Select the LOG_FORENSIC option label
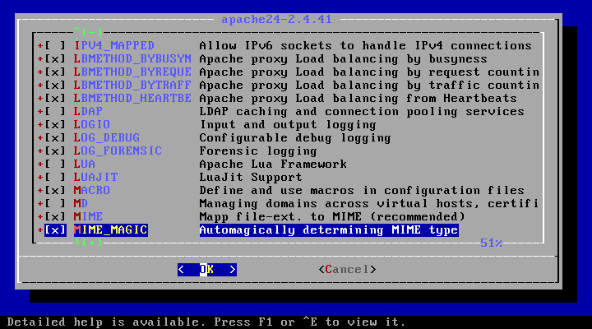This screenshot has width=592, height=329. [118, 151]
